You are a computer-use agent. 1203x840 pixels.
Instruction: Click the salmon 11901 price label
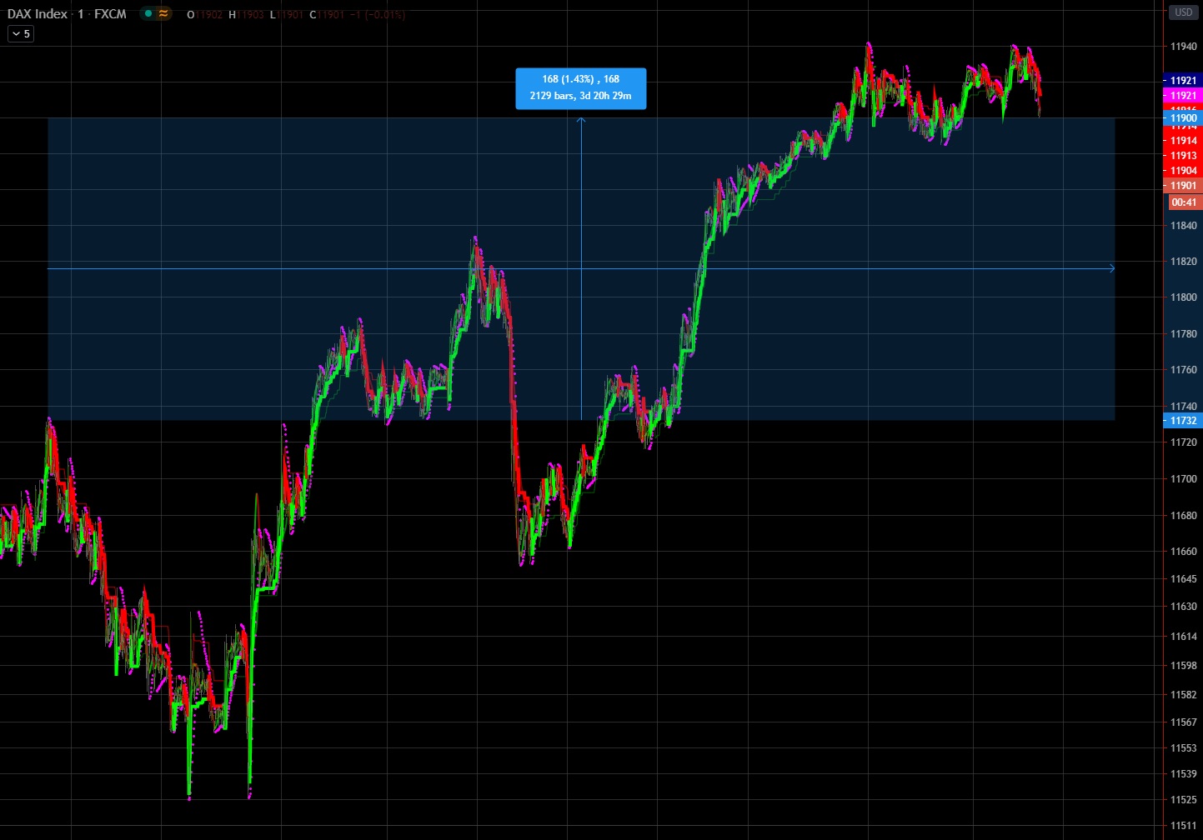[1182, 185]
